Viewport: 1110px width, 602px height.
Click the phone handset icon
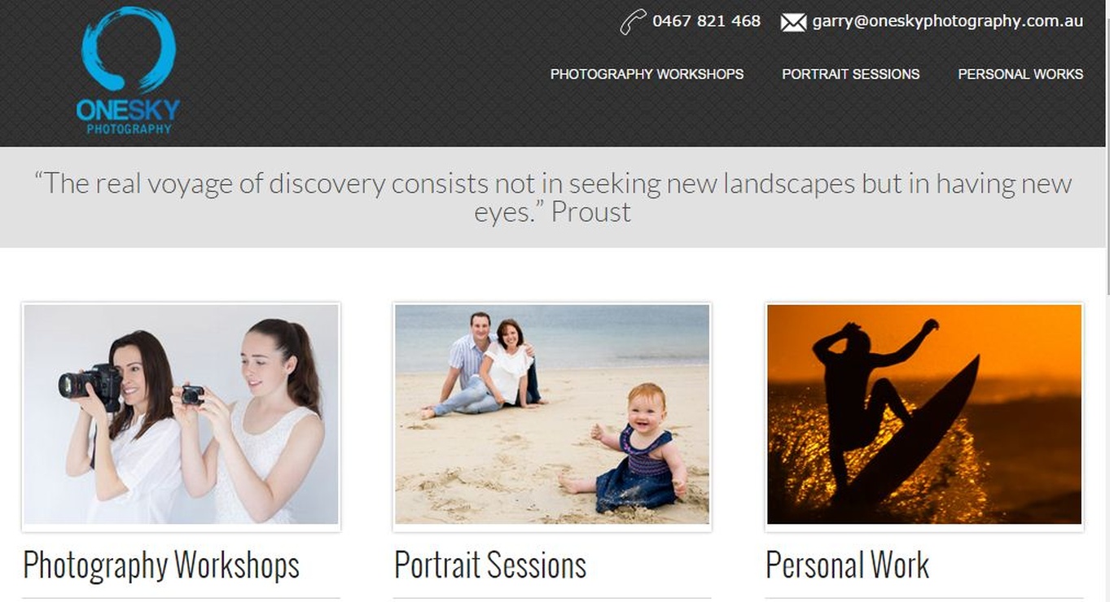tap(633, 22)
